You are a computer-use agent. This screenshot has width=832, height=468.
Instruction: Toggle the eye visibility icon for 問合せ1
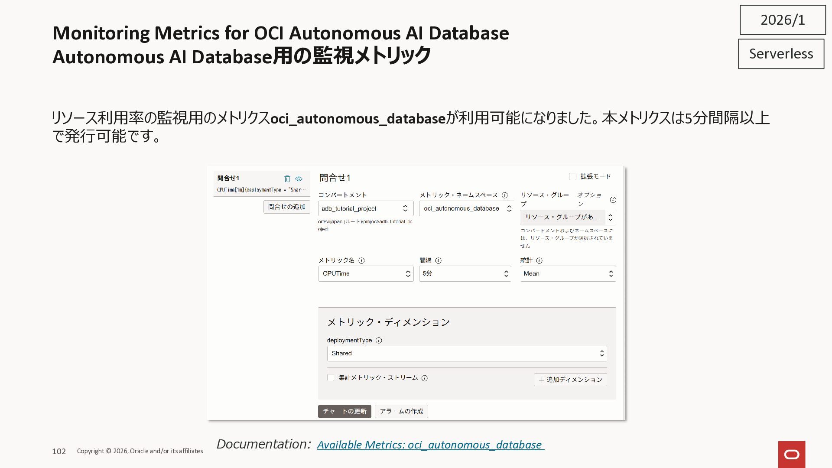pyautogui.click(x=299, y=179)
